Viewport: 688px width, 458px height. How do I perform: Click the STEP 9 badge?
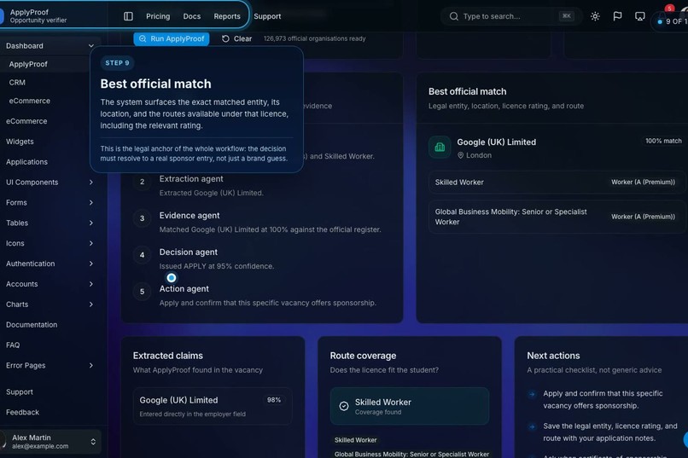117,62
